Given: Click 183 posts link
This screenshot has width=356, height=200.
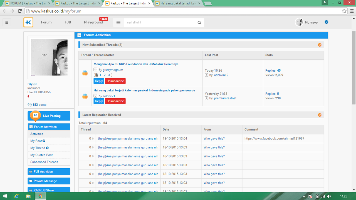Looking at the screenshot, I should [x=39, y=105].
